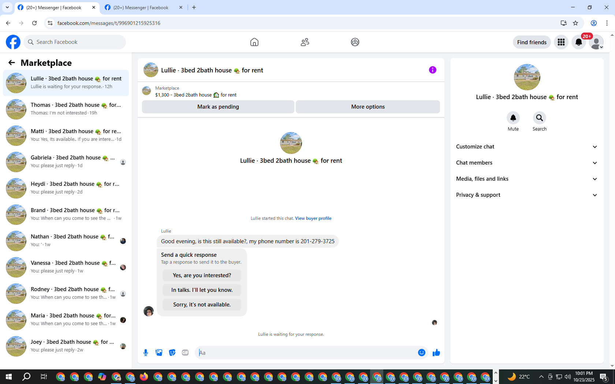This screenshot has height=384, width=615.
Task: Open Thomas conversation in list
Action: (x=66, y=109)
